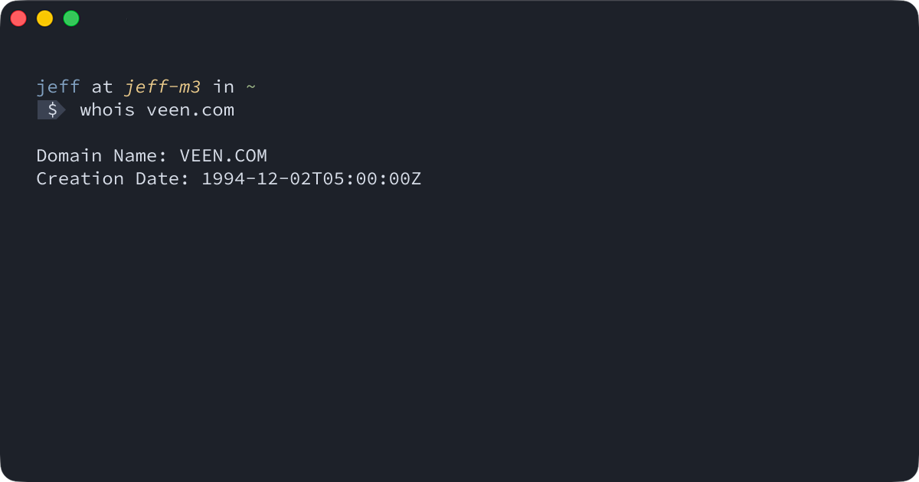Click the dollar sign prompt badge
The width and height of the screenshot is (919, 482).
(51, 110)
